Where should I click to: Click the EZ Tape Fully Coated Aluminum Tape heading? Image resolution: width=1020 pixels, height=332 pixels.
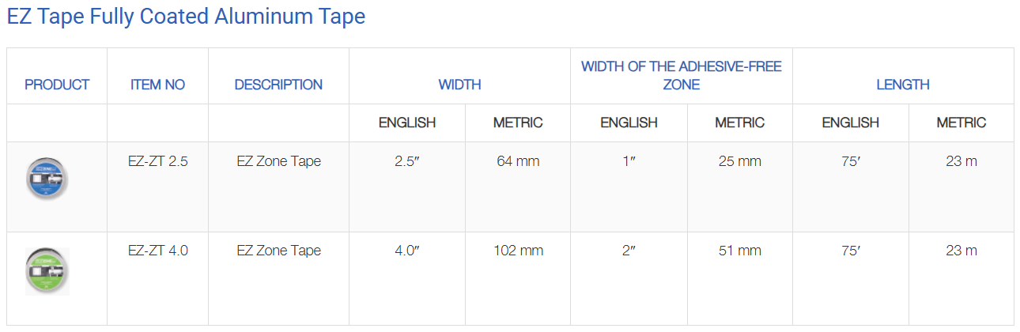pyautogui.click(x=187, y=17)
